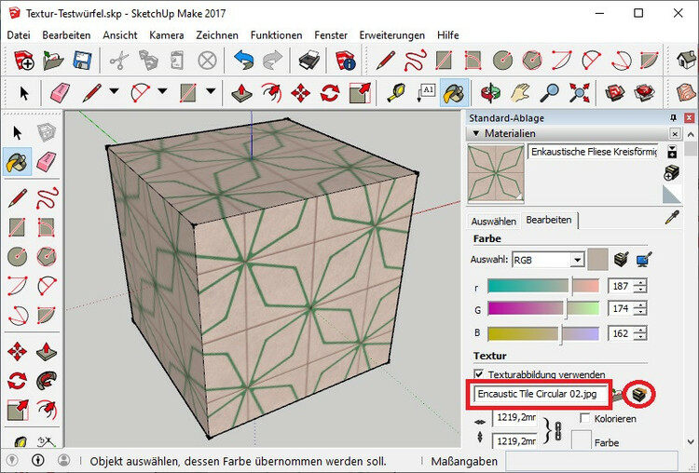The image size is (699, 473).
Task: Adjust the red (r) color slider
Action: pyautogui.click(x=543, y=286)
